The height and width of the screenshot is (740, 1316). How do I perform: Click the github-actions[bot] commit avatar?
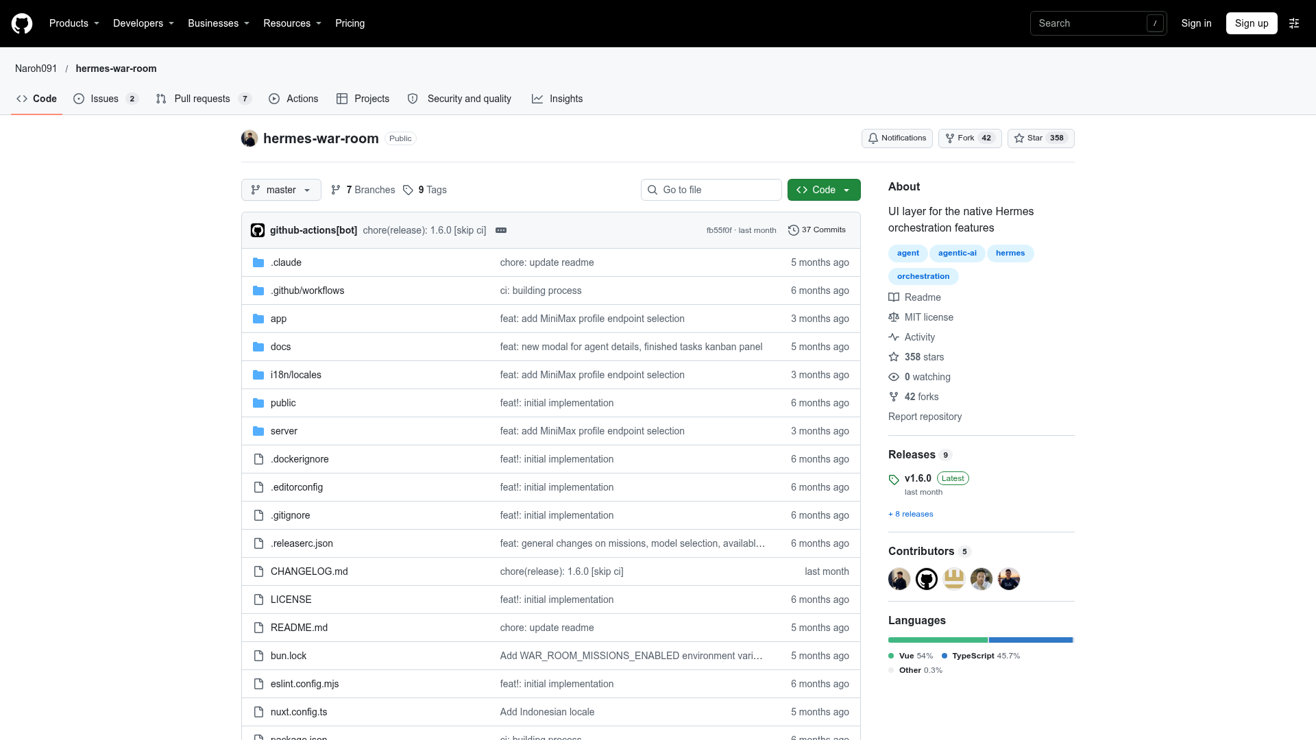(x=258, y=230)
